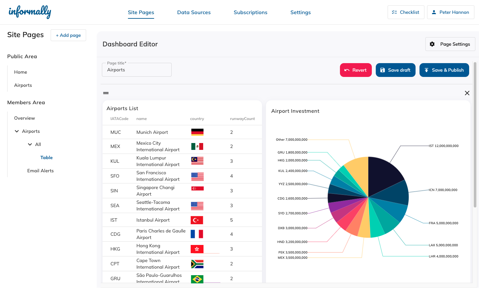Click the LHR 4,000,000,000 chart label
Image resolution: width=479 pixels, height=289 pixels.
443,256
